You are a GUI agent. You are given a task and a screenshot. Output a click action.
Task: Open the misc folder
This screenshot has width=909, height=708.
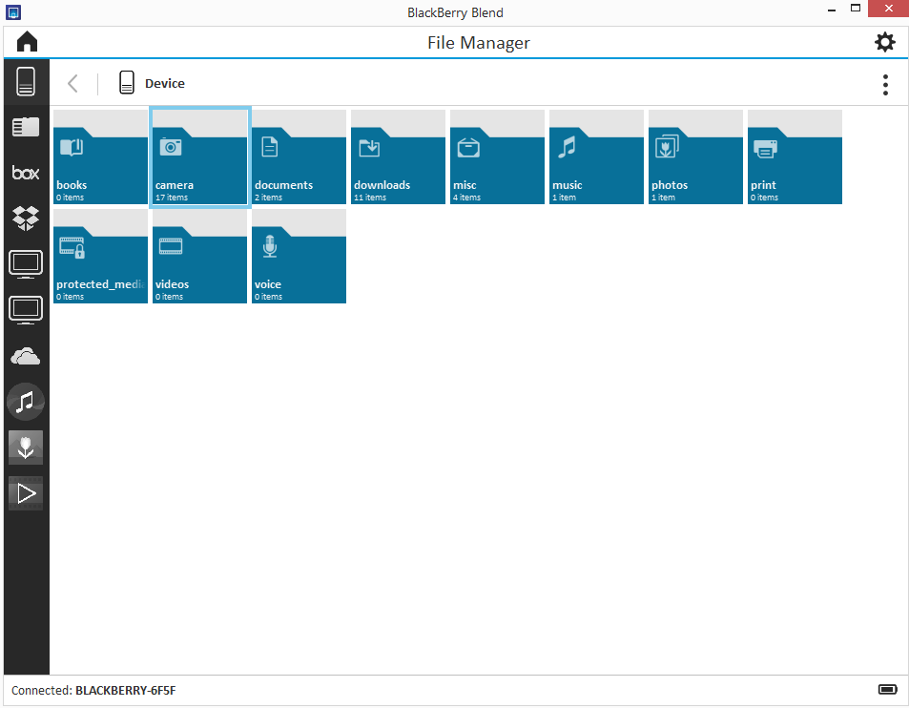(x=497, y=156)
